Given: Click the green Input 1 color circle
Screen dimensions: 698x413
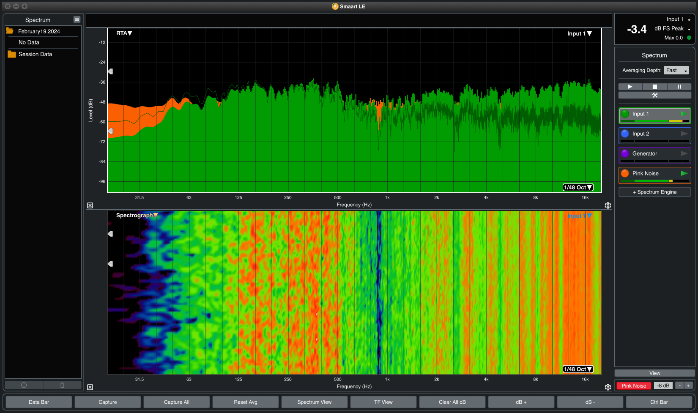Looking at the screenshot, I should click(625, 114).
